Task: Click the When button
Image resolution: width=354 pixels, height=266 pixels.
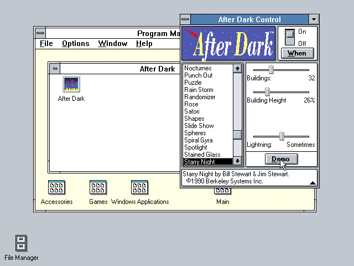Action: (297, 53)
